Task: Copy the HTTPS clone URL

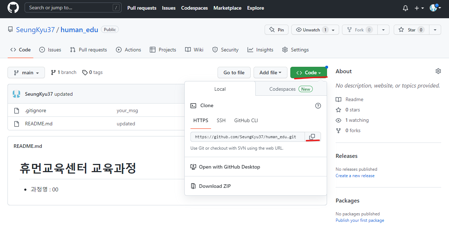Action: [x=312, y=137]
